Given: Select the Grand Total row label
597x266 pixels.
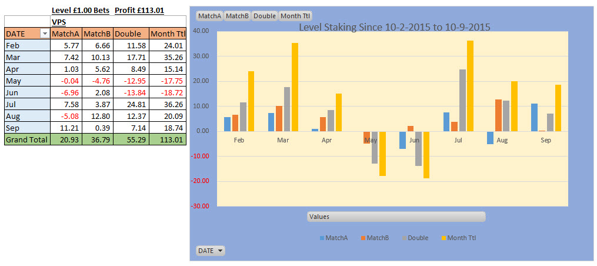Looking at the screenshot, I should point(28,140).
